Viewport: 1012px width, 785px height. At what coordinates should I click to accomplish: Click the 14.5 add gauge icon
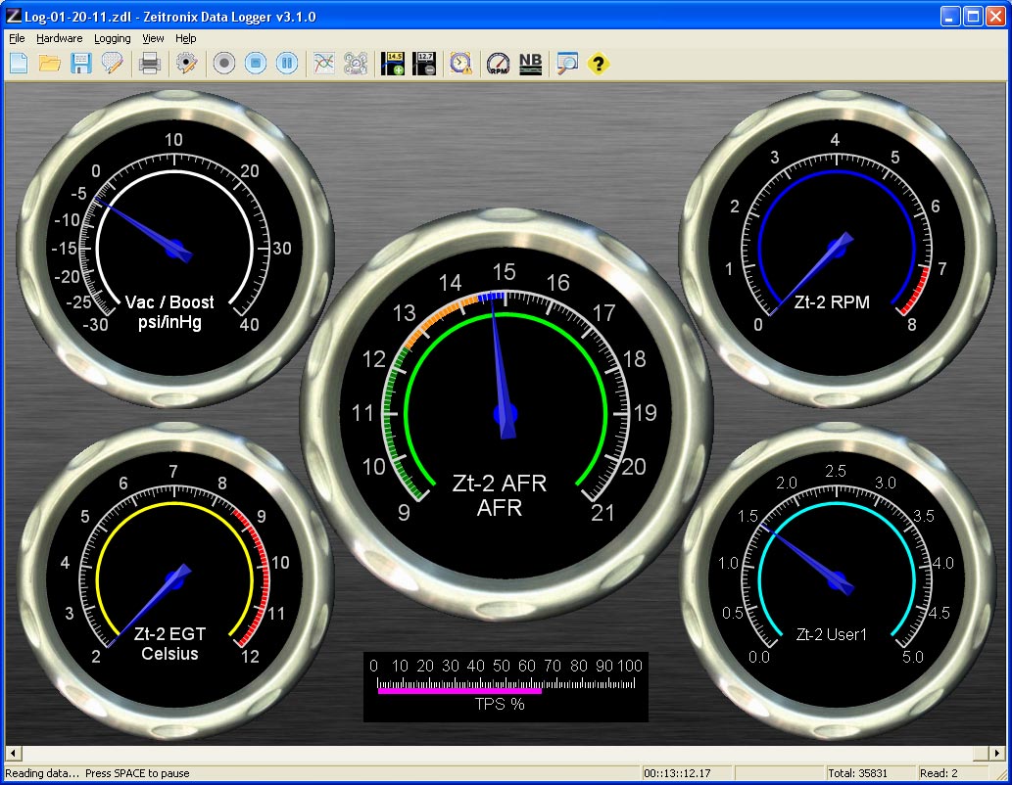click(393, 64)
